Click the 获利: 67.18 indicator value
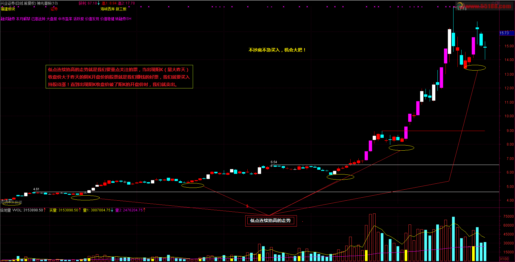Image resolution: width=515 pixels, height=262 pixels. coord(88,3)
